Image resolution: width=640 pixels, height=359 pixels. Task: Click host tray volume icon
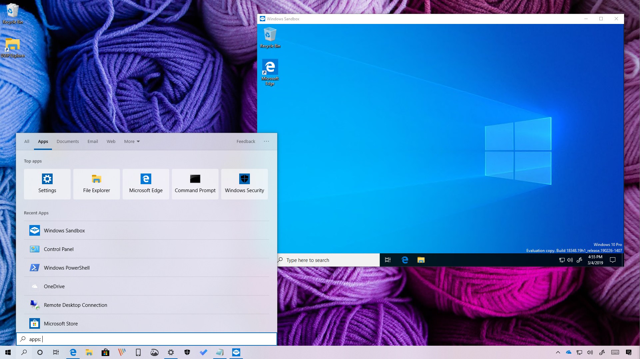(x=590, y=352)
